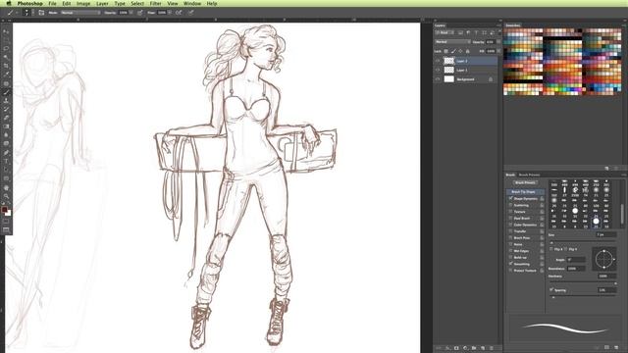This screenshot has height=353, width=628.
Task: Hide Layer 1 with its eye icon
Action: point(438,70)
